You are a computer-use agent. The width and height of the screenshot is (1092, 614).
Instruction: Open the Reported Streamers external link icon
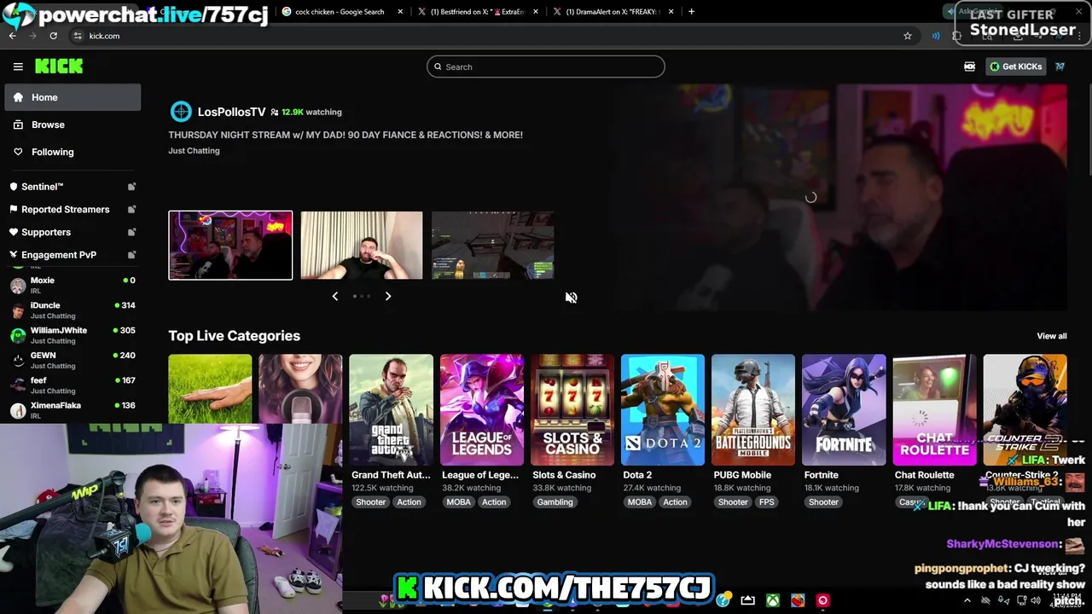131,209
